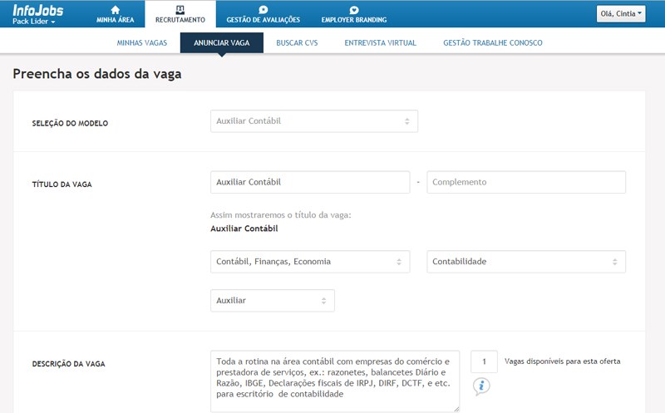
Task: Open Gestão Trabalhe Conosco tab
Action: click(493, 43)
